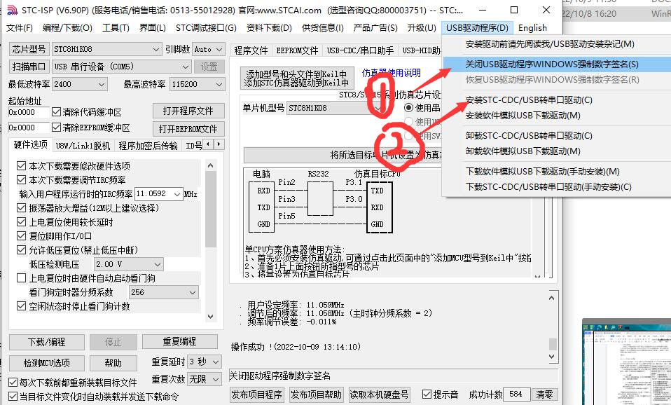Switch to the EEPROM文件 tab
This screenshot has width=671, height=405.
298,50
